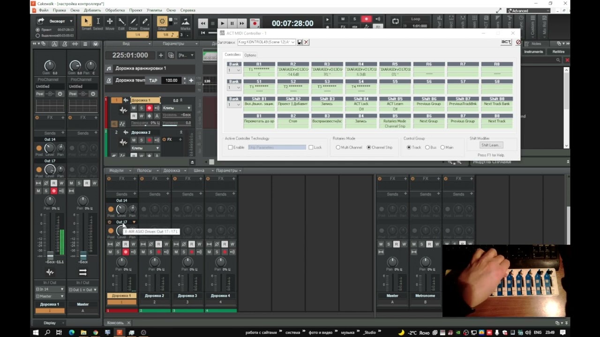600x337 pixels.
Task: Select Bus control group
Action: (427, 147)
